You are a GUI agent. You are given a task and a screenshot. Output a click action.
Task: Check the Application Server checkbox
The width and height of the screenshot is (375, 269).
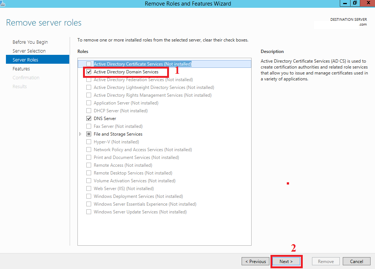88,103
